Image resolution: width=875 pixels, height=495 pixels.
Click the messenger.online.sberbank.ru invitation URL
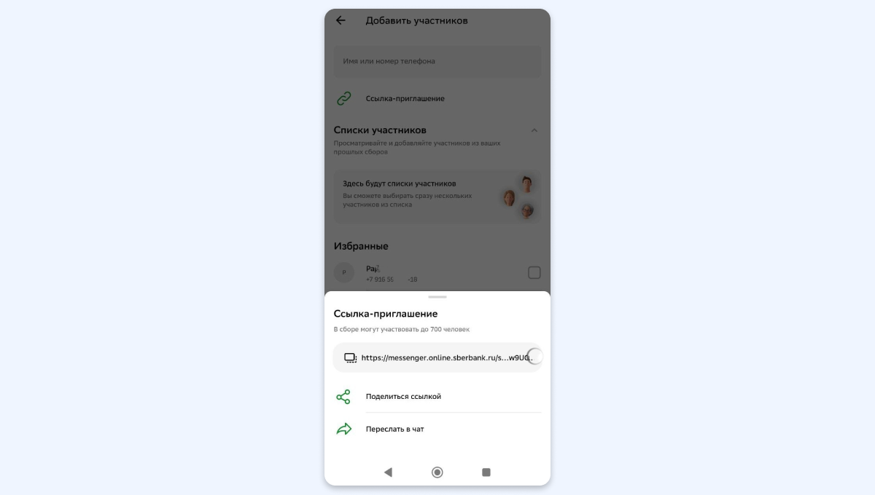tap(447, 357)
